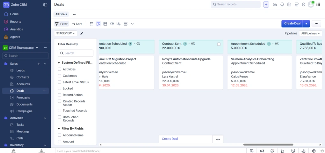The width and height of the screenshot is (325, 153).
Task: Open the alarm clock reminders icon
Action: point(293,151)
